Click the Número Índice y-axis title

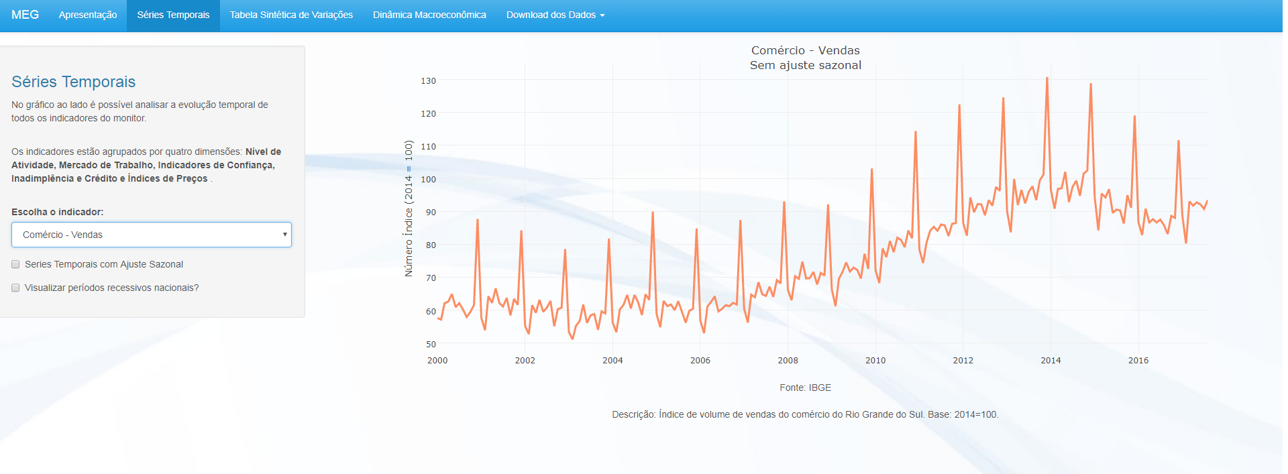[x=409, y=209]
